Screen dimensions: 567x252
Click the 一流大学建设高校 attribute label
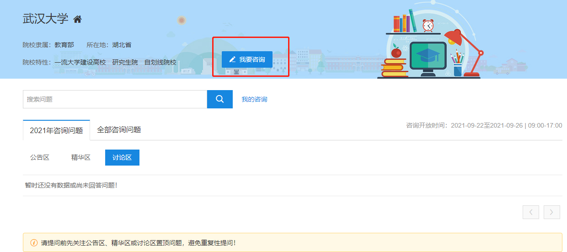coord(80,62)
